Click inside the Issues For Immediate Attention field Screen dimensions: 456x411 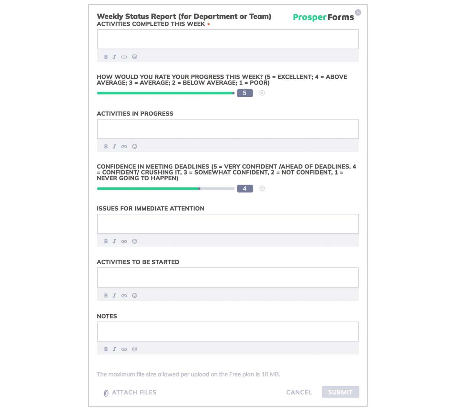point(227,223)
